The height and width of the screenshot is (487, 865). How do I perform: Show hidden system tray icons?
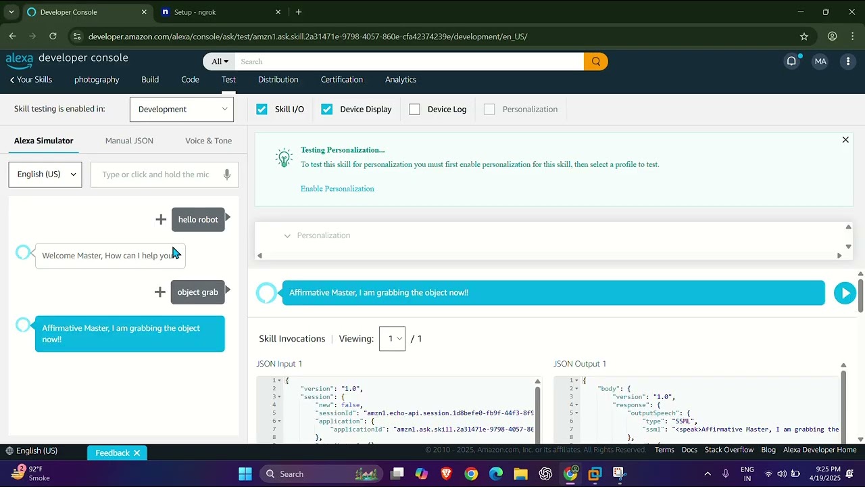coord(707,474)
